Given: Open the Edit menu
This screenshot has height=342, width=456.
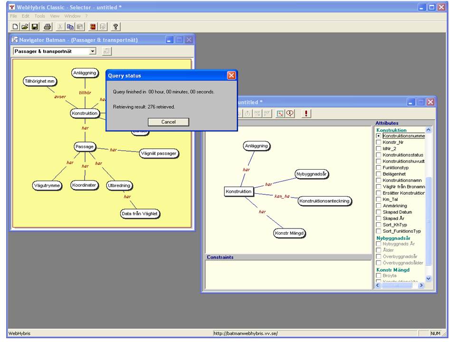Looking at the screenshot, I should (x=26, y=16).
